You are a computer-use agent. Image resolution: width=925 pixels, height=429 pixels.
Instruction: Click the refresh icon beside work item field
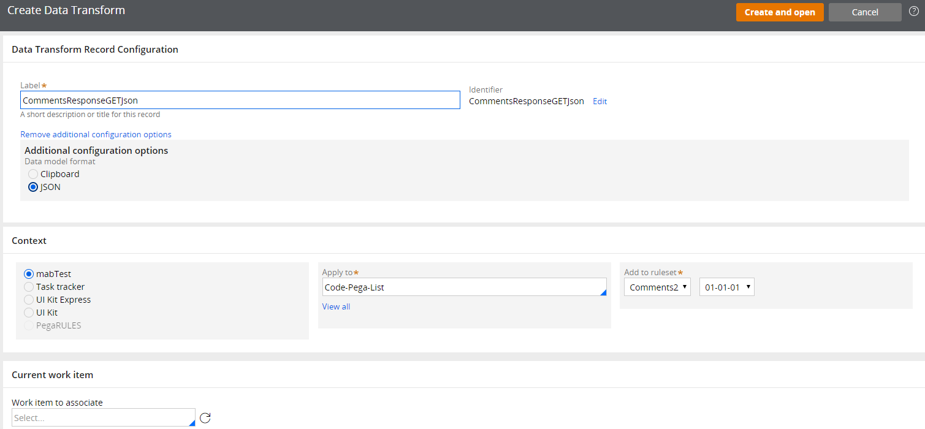[205, 418]
